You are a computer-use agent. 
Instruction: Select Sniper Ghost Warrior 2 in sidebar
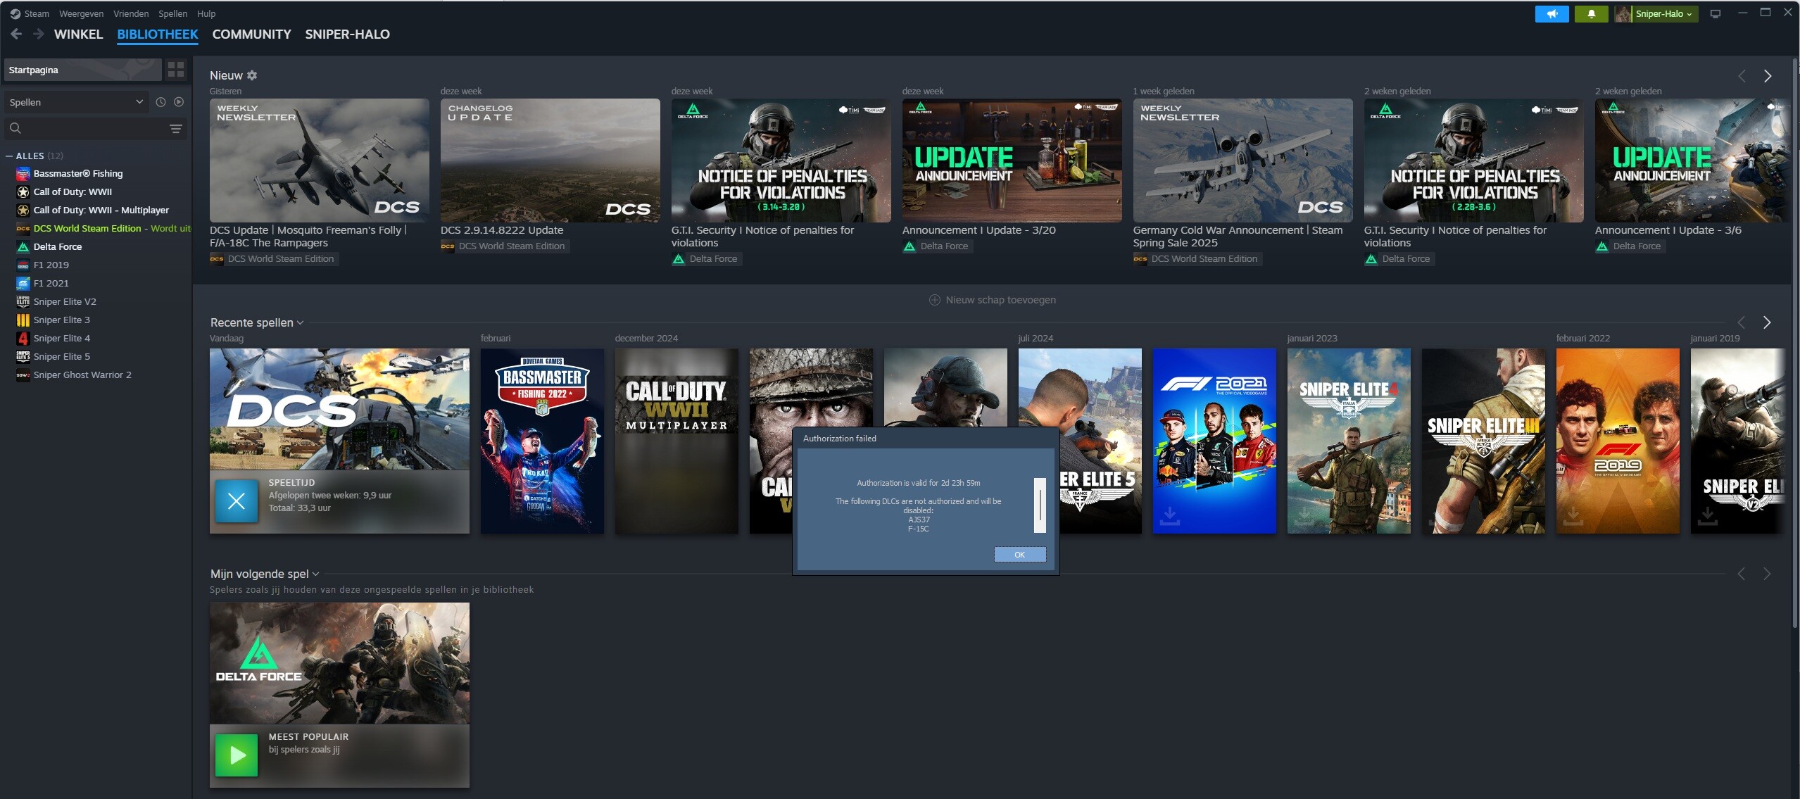click(82, 375)
